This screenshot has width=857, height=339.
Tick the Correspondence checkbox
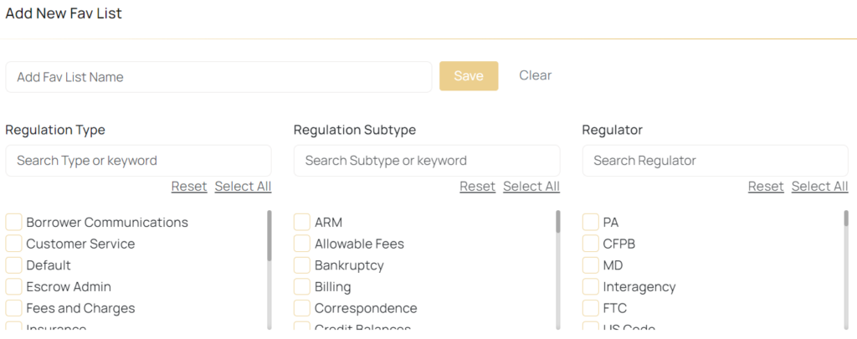(302, 309)
